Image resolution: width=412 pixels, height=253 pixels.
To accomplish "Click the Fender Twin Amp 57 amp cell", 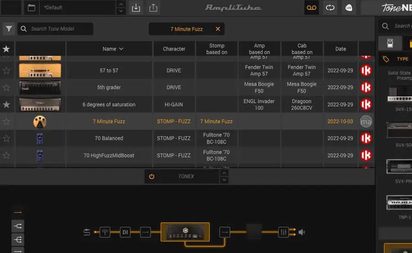I will (x=259, y=70).
